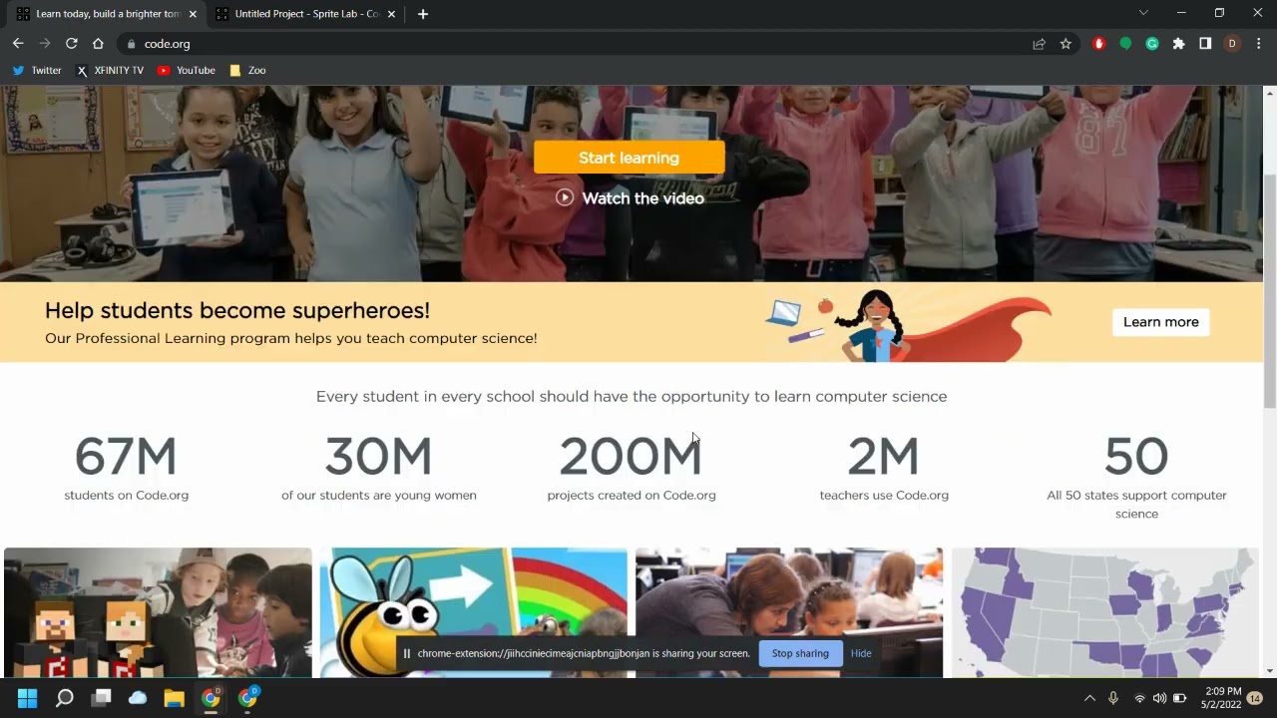Reload the code.org page
This screenshot has height=718, width=1277.
click(x=72, y=44)
